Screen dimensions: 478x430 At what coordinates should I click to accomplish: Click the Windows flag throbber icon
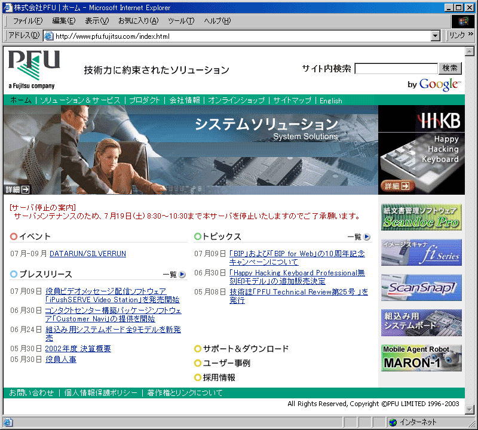(x=464, y=21)
